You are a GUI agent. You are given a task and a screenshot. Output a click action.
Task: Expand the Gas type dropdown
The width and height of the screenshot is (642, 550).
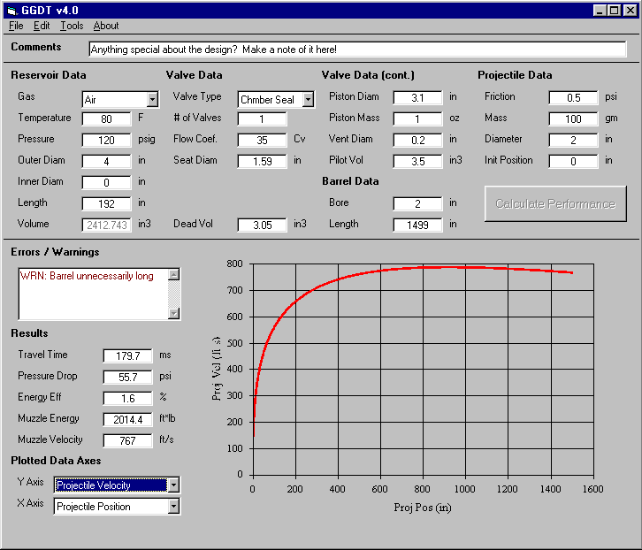point(151,100)
